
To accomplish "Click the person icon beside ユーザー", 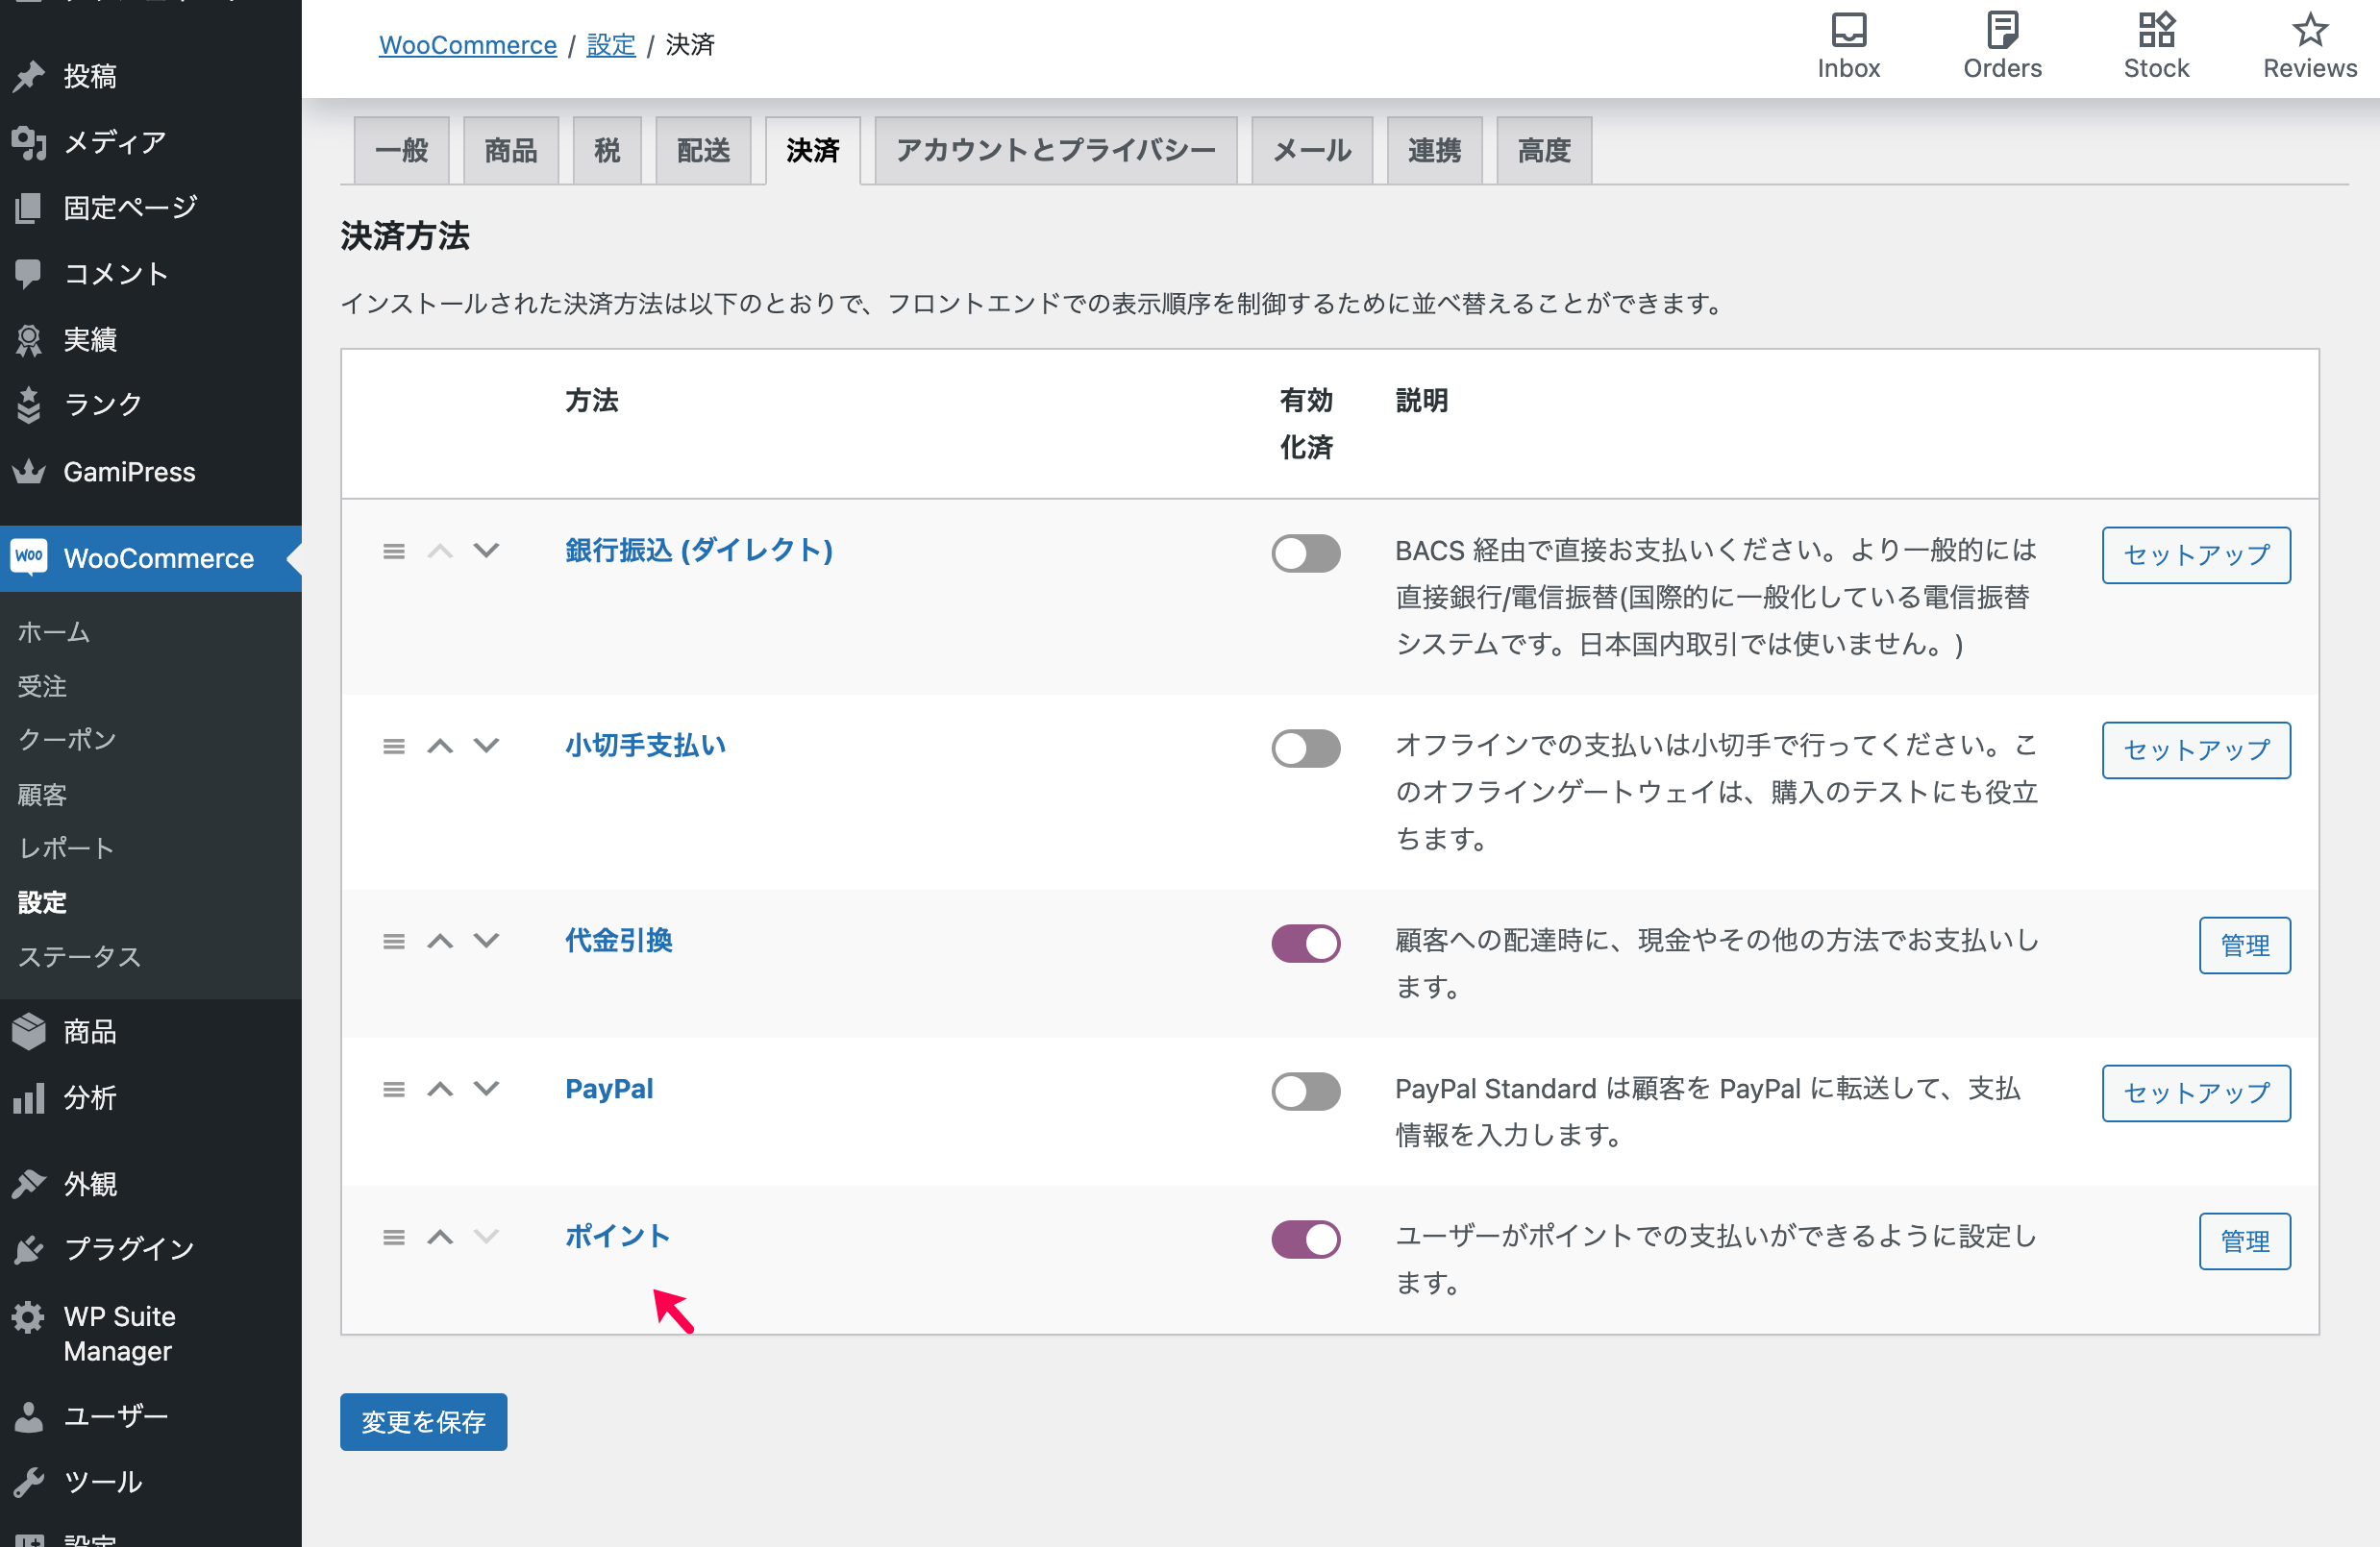I will [29, 1416].
